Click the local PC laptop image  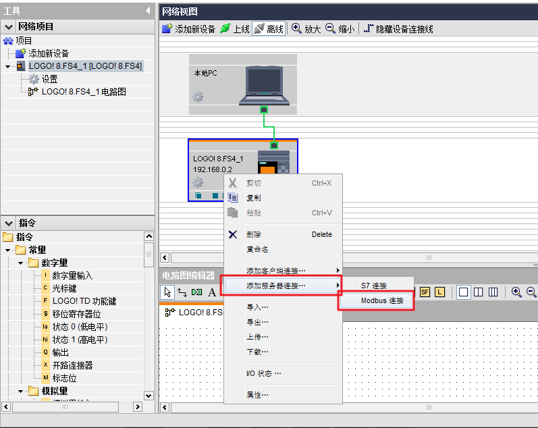click(264, 85)
